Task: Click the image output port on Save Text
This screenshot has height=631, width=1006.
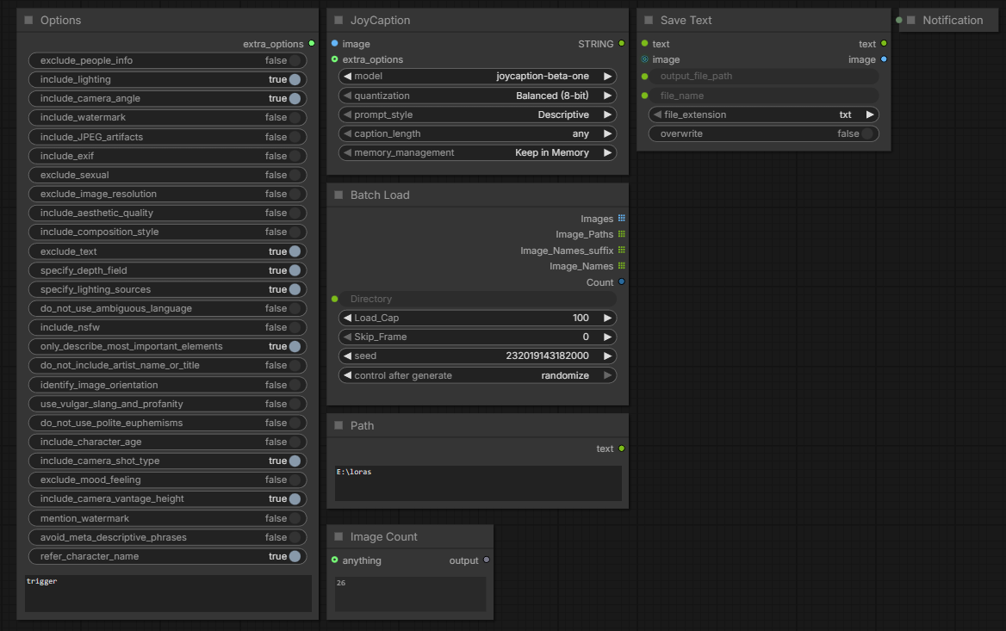Action: pyautogui.click(x=884, y=59)
